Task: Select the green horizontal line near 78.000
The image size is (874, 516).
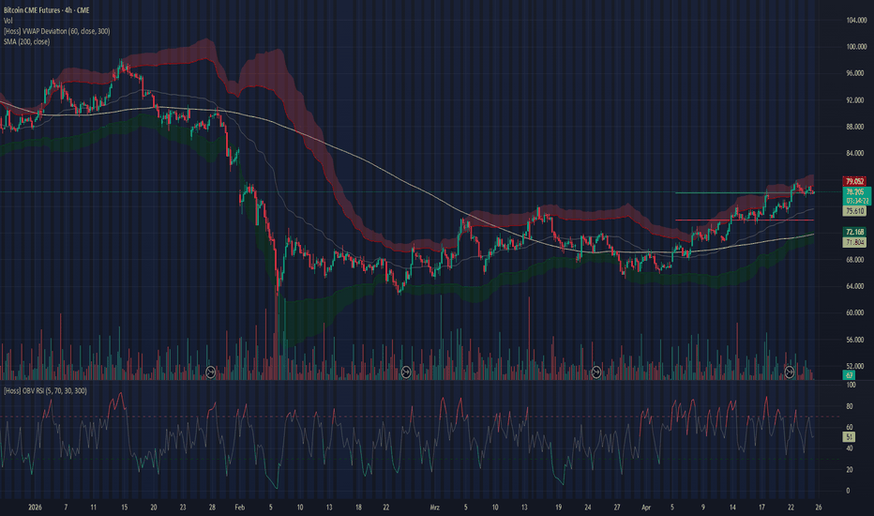Action: click(745, 193)
